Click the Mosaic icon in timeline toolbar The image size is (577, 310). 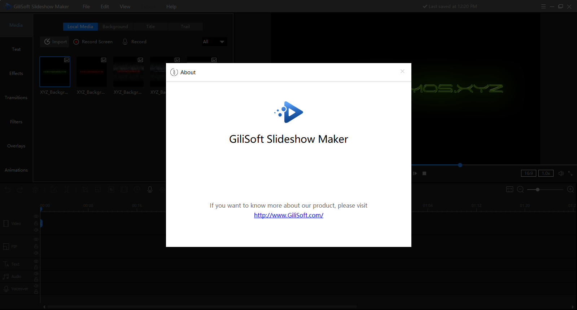111,190
